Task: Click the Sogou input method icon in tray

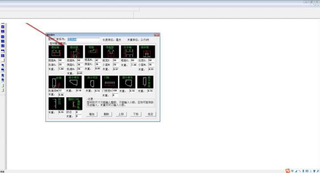Action: [288, 171]
